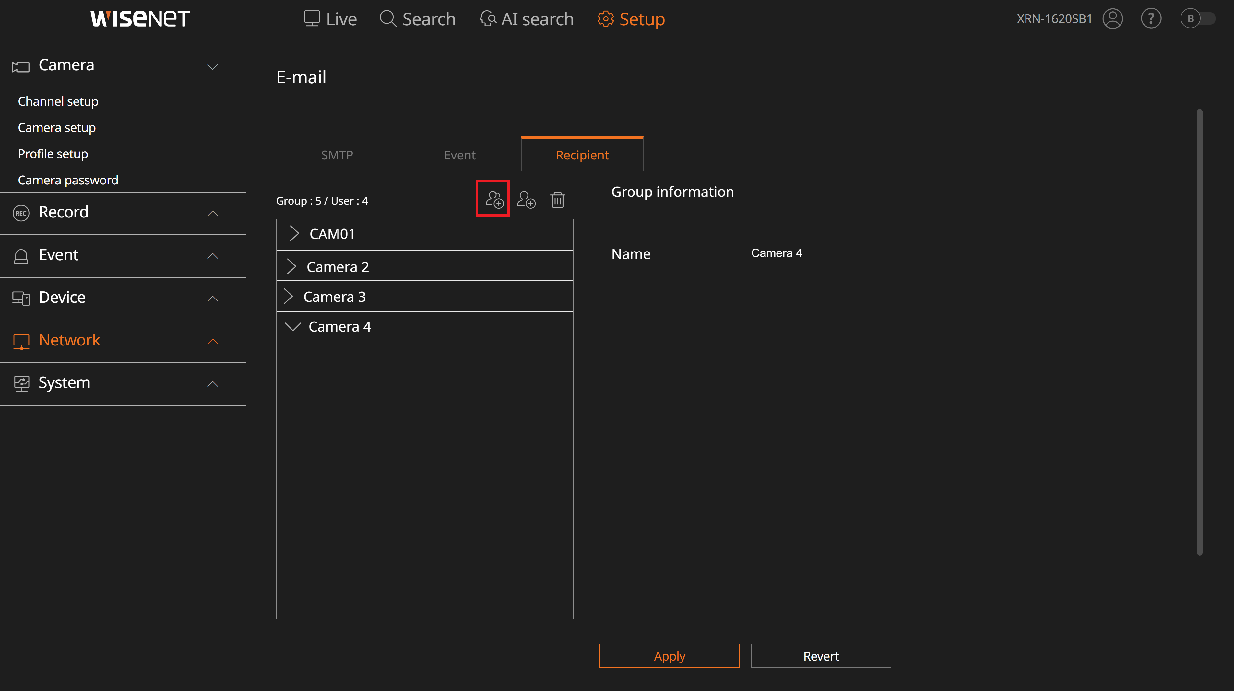This screenshot has height=691, width=1234.
Task: Click the delete trash icon
Action: 557,200
